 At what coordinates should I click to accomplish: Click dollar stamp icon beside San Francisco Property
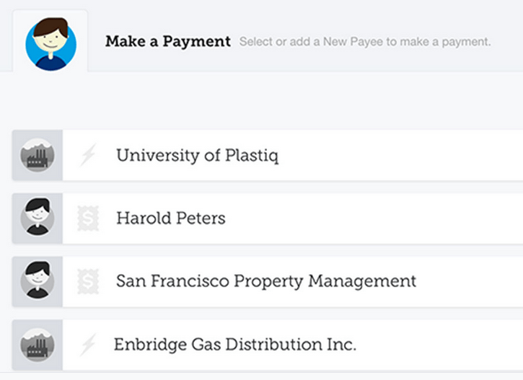click(88, 281)
